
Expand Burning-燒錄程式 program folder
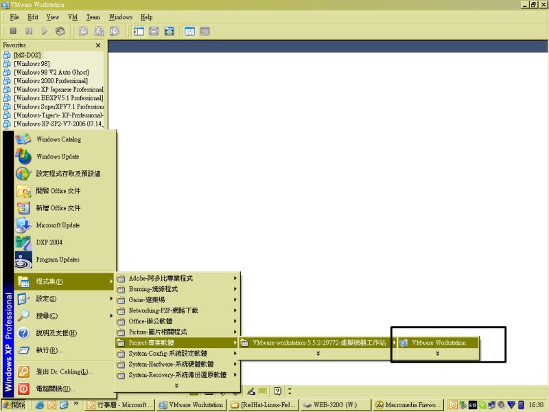[177, 289]
